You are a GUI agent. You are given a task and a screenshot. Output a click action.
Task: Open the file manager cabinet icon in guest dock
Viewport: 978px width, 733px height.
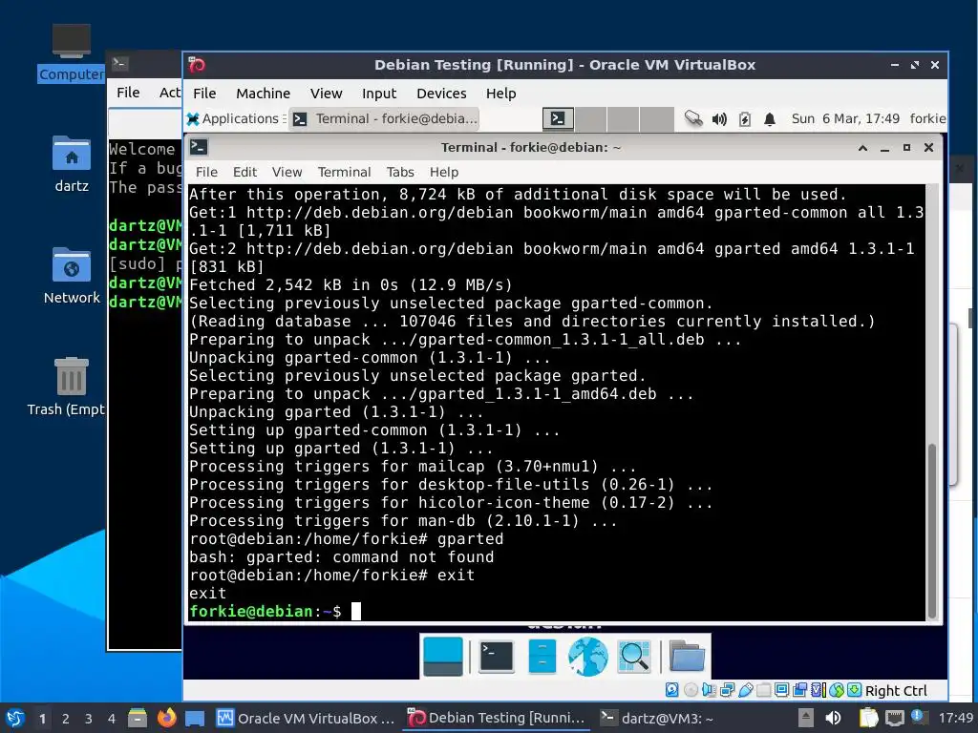coord(542,657)
